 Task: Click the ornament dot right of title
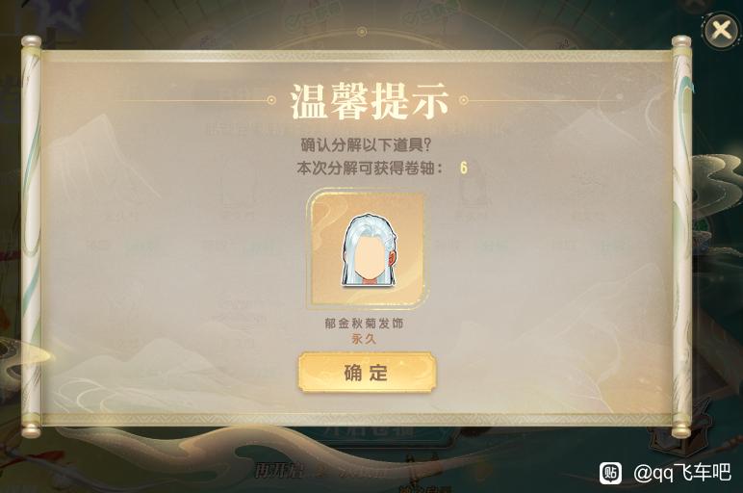pyautogui.click(x=464, y=100)
